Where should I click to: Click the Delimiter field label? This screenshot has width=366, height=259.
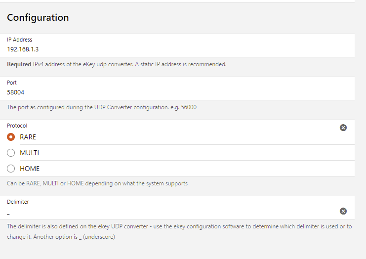[x=18, y=202]
